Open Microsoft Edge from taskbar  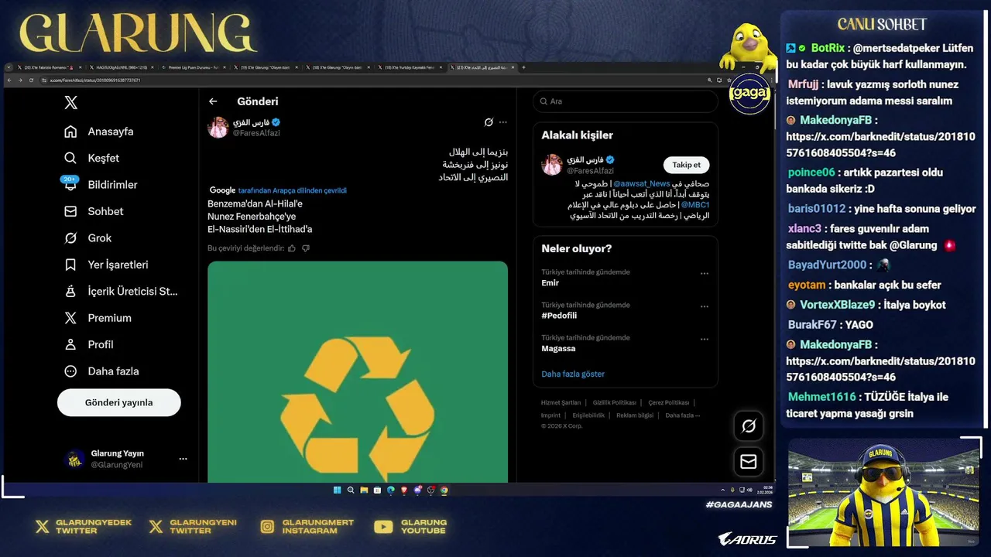click(391, 490)
